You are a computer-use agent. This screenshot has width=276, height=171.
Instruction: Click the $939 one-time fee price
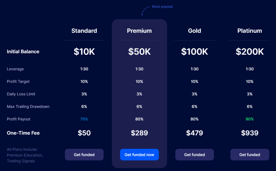[x=250, y=133]
